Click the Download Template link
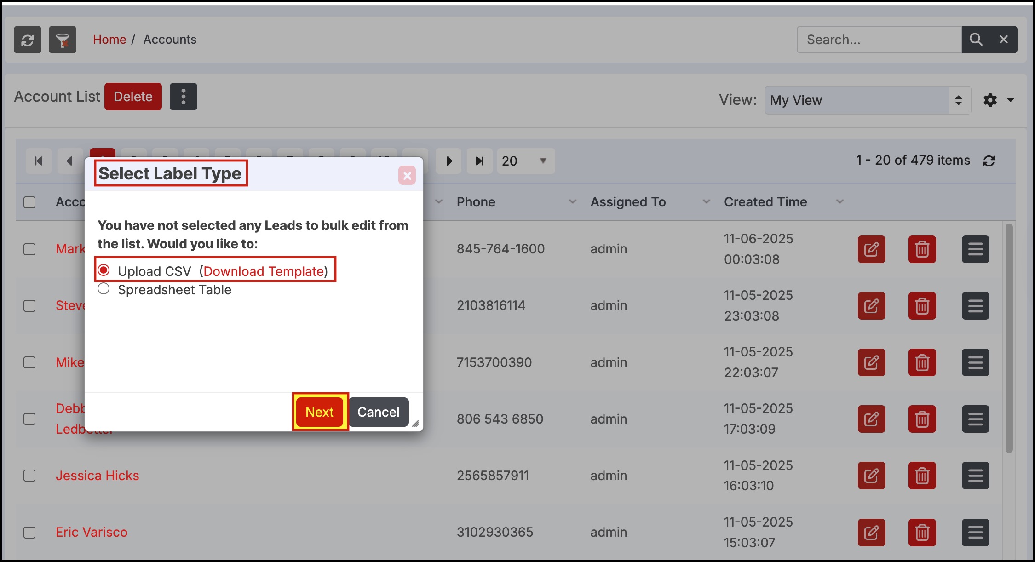1035x562 pixels. click(x=264, y=271)
